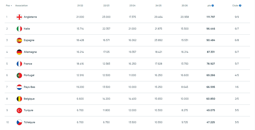
Task: Click the 21/22 season column header
Action: pos(80,5)
